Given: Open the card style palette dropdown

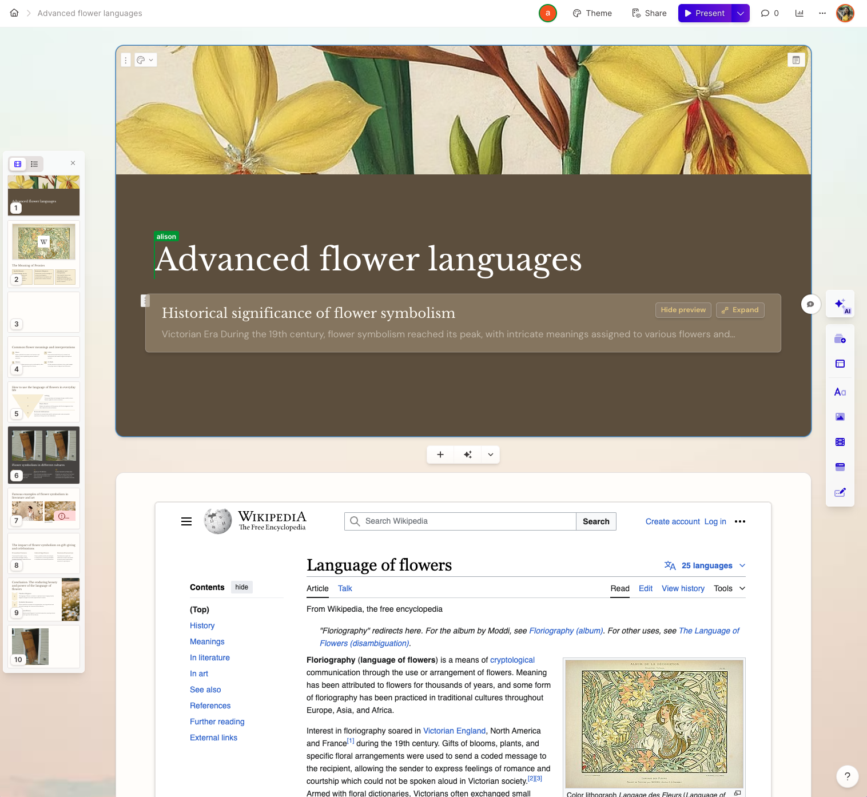Looking at the screenshot, I should coord(145,60).
